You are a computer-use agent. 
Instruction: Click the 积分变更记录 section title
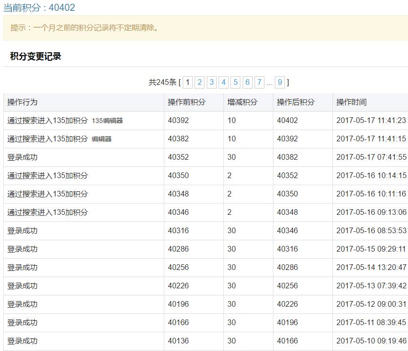click(x=36, y=57)
